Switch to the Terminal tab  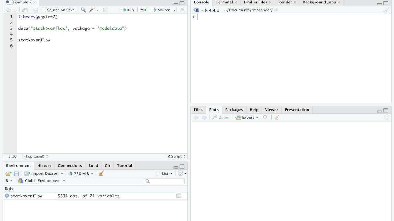coord(224,2)
